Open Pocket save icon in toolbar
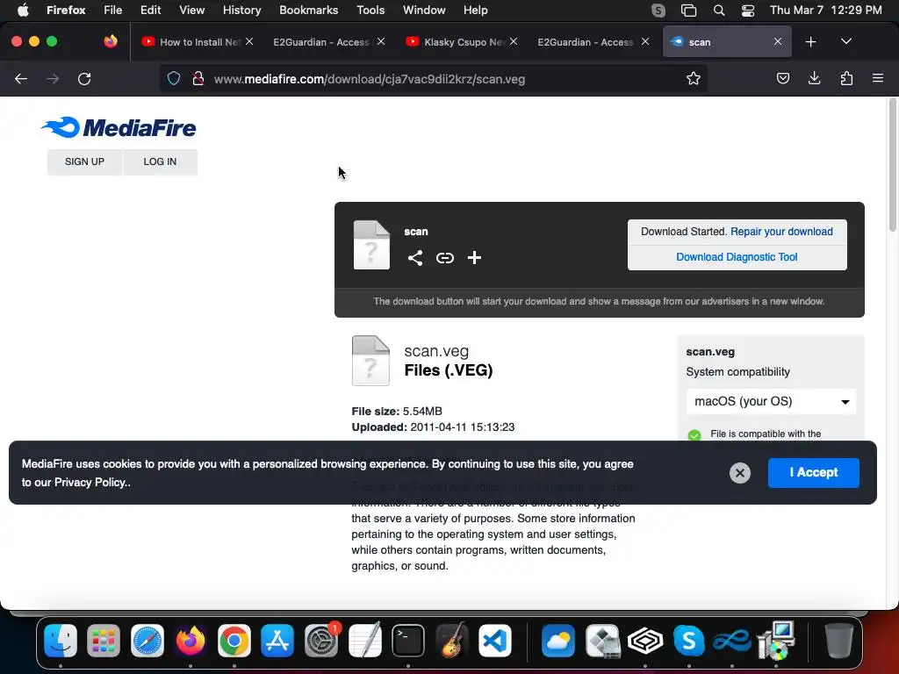 pyautogui.click(x=782, y=78)
